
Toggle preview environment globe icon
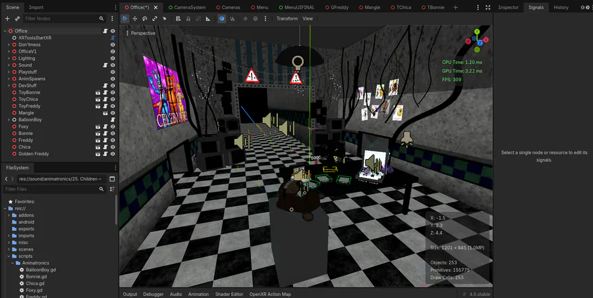tap(255, 18)
